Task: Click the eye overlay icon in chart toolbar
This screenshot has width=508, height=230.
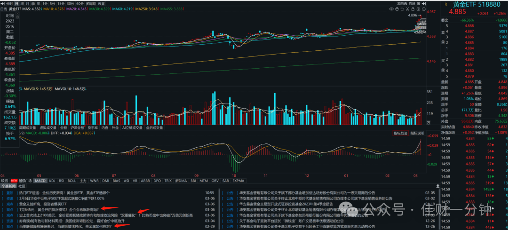Action: pyautogui.click(x=392, y=9)
